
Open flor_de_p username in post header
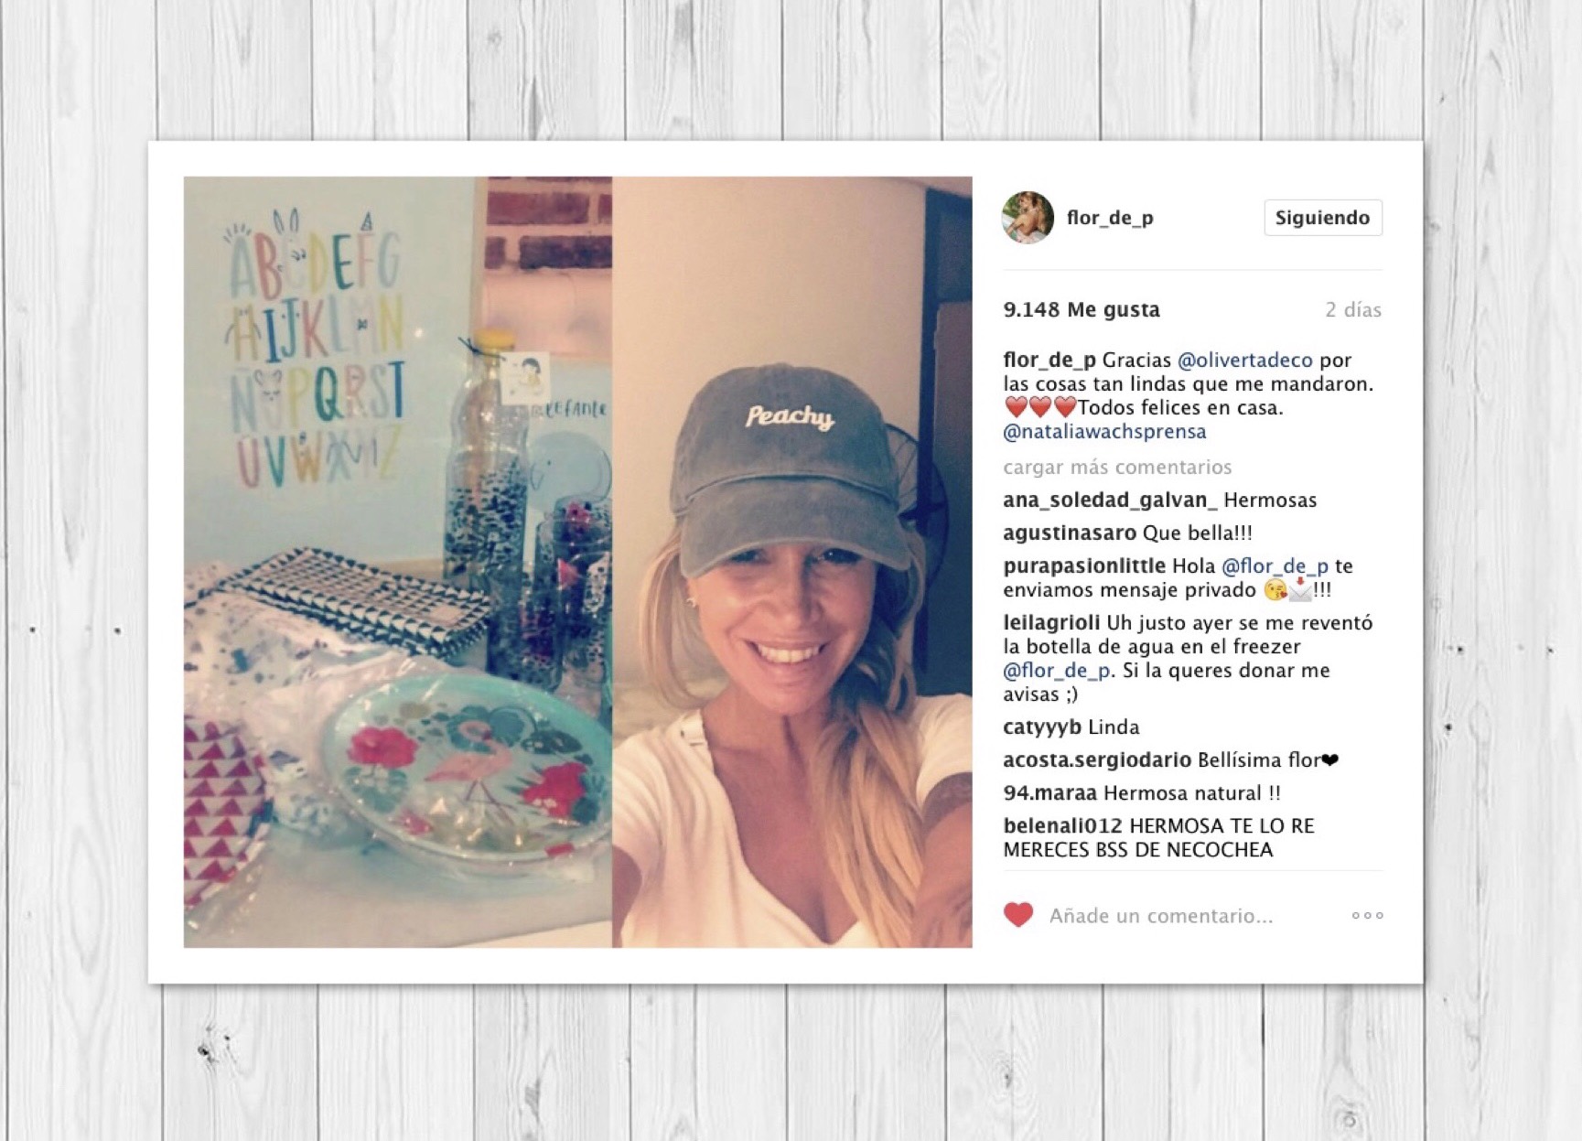pyautogui.click(x=1110, y=218)
